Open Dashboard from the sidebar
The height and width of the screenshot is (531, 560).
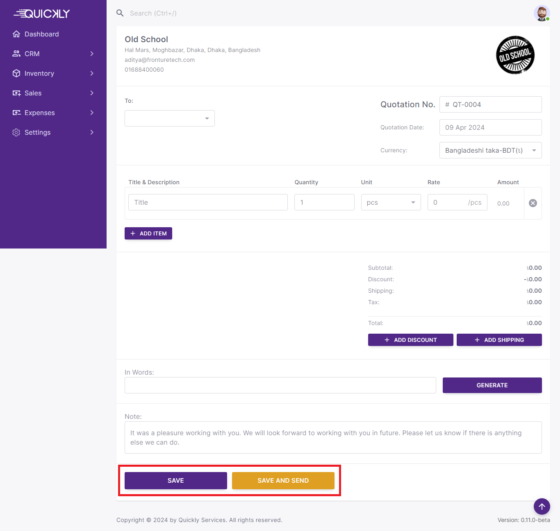point(41,34)
